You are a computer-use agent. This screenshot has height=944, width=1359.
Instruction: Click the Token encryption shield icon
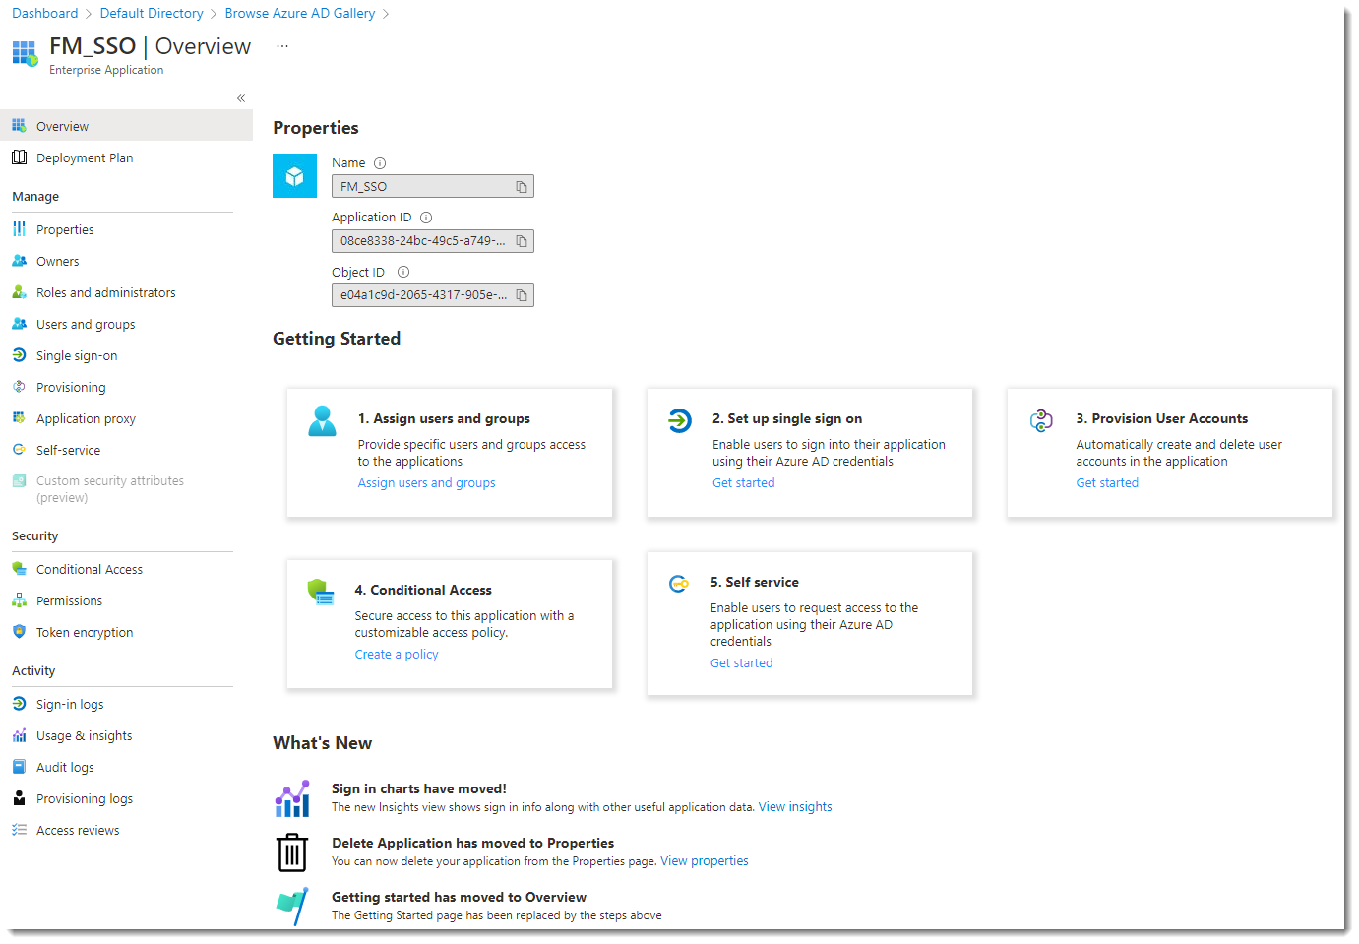(19, 632)
